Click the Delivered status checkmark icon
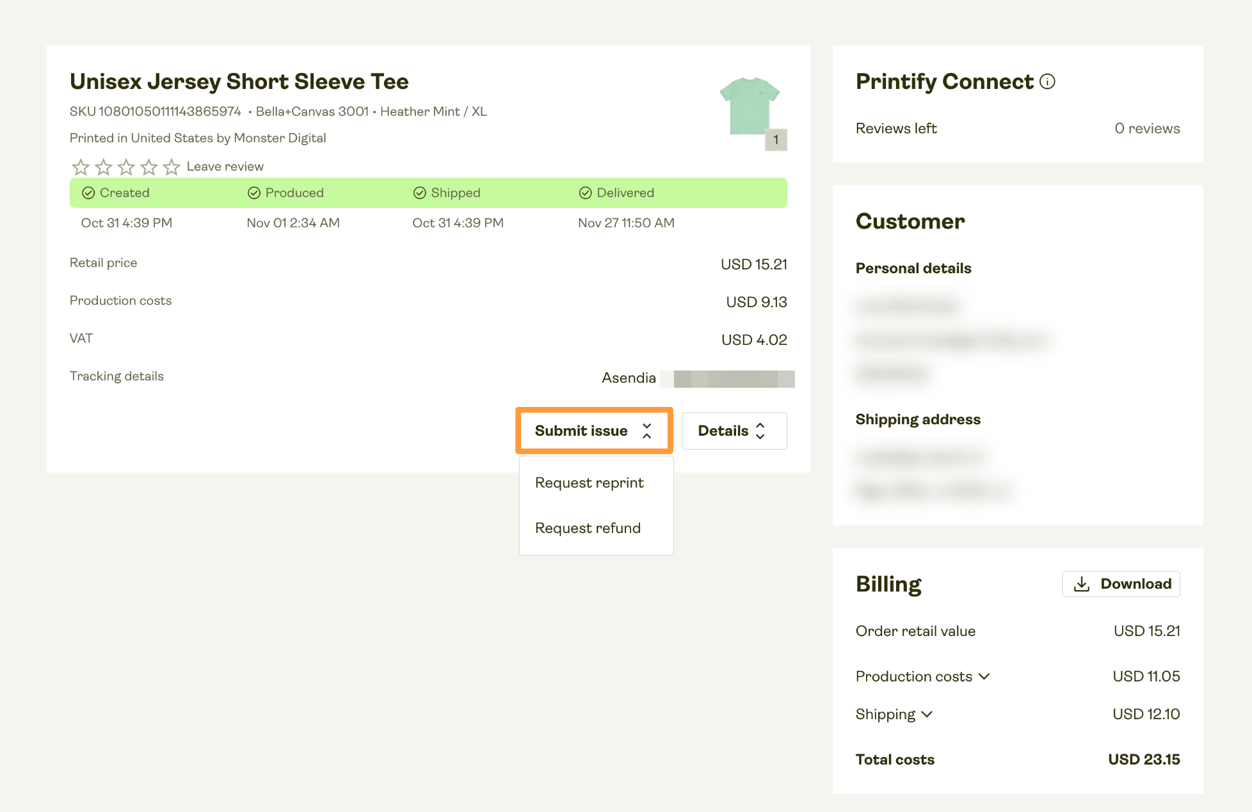 point(584,193)
